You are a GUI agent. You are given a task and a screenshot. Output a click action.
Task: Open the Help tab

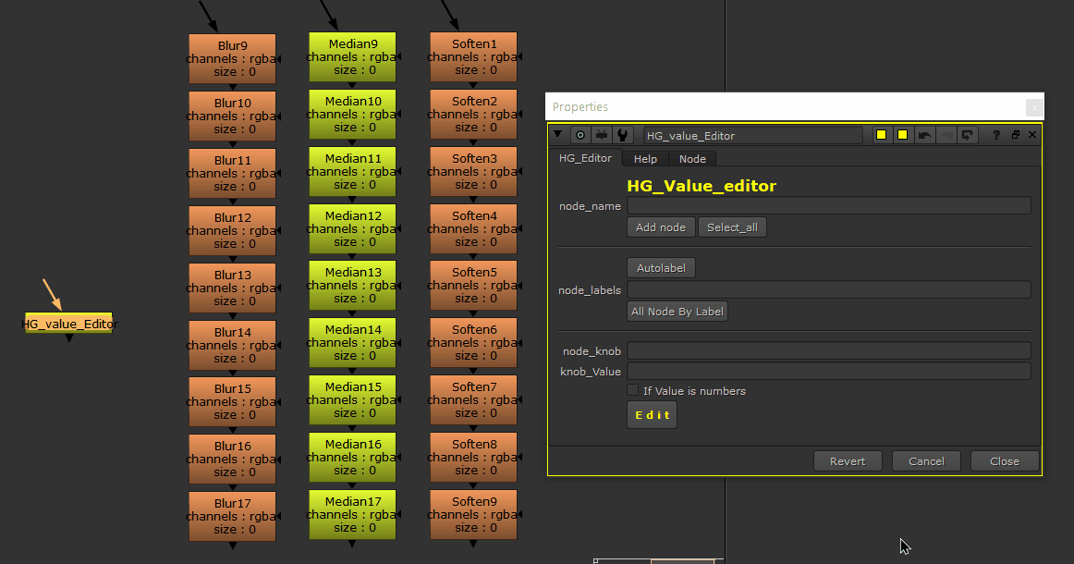pyautogui.click(x=644, y=158)
